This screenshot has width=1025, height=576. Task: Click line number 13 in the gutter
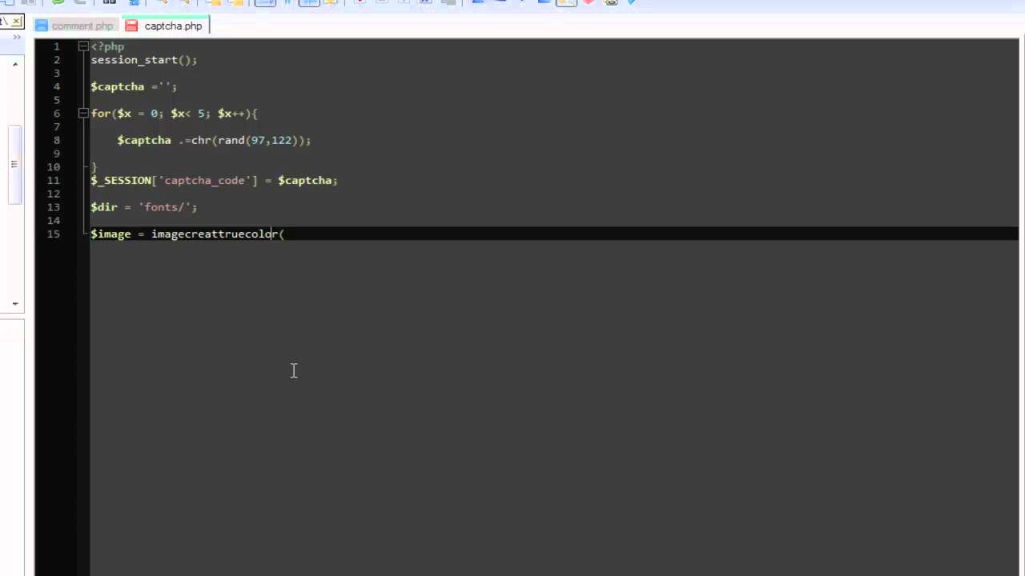point(54,207)
